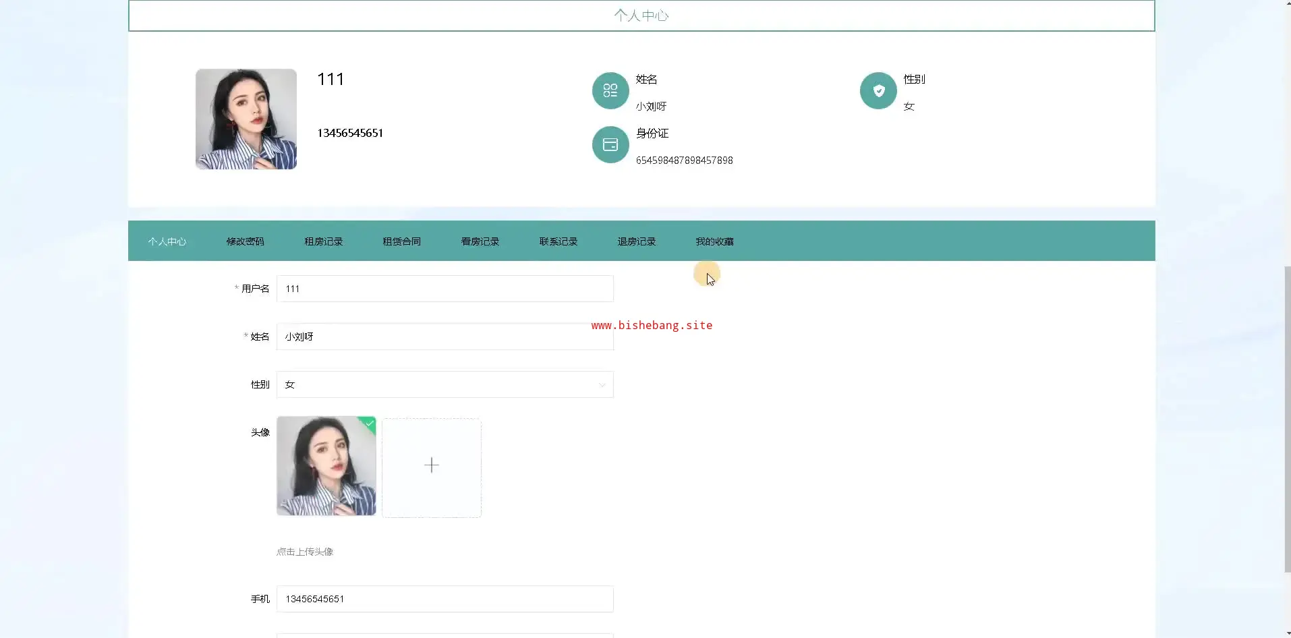
Task: Open the 租房记录 tab
Action: pos(324,241)
